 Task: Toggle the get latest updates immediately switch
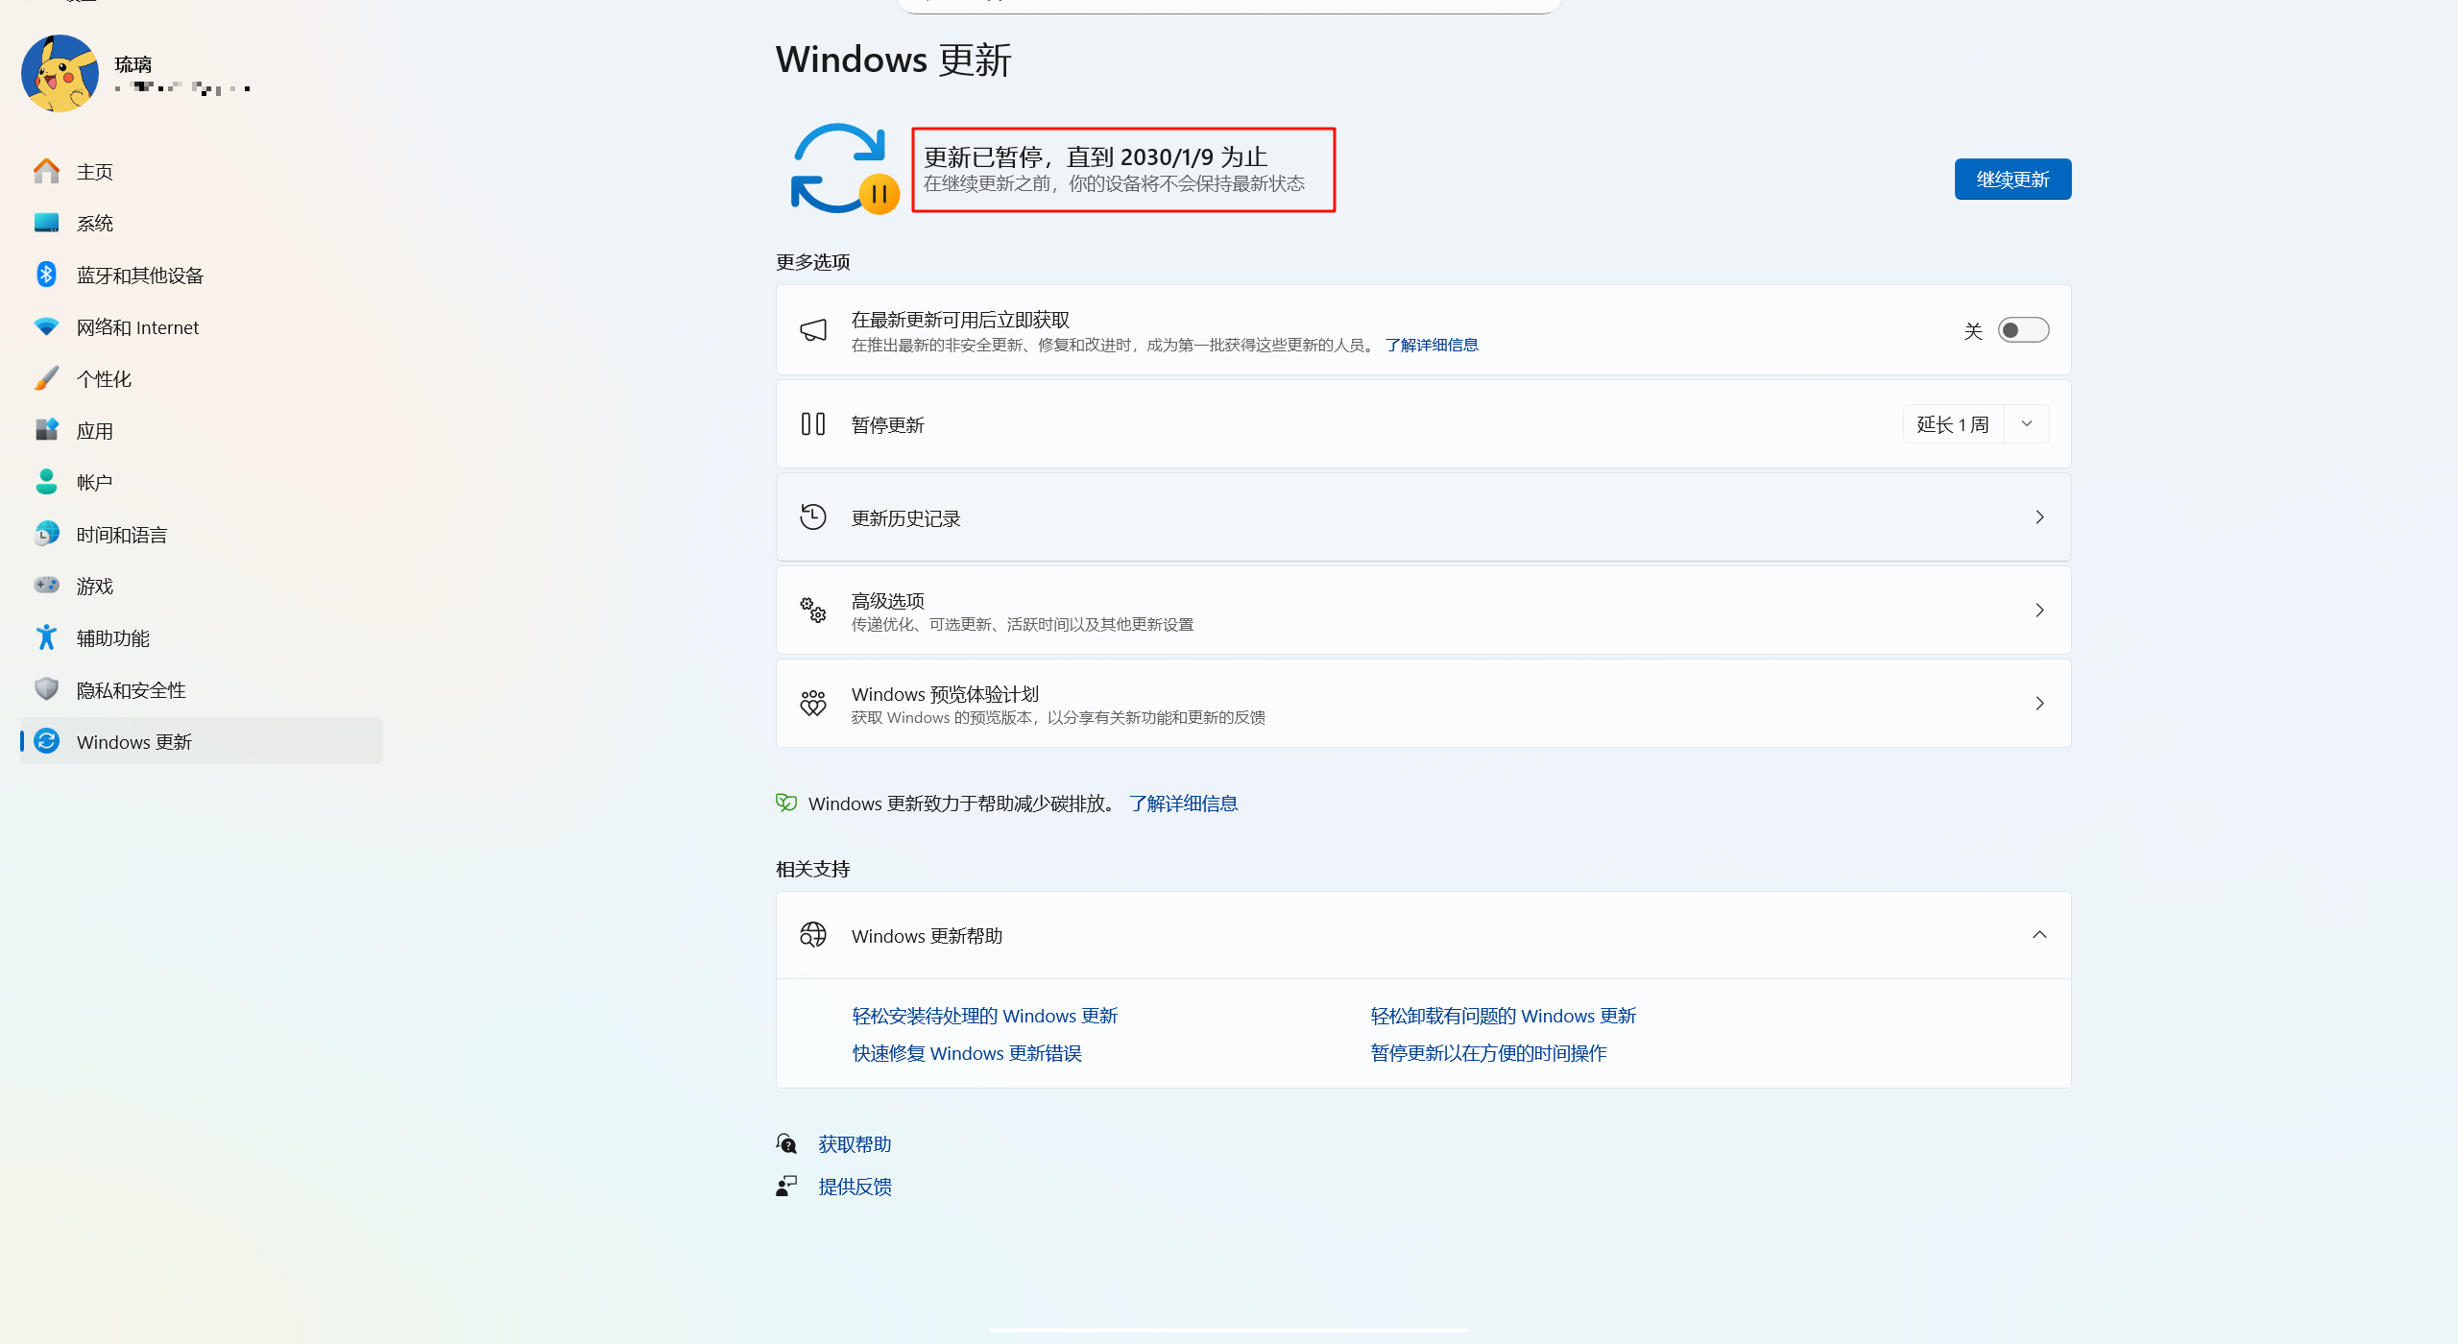pyautogui.click(x=2023, y=330)
